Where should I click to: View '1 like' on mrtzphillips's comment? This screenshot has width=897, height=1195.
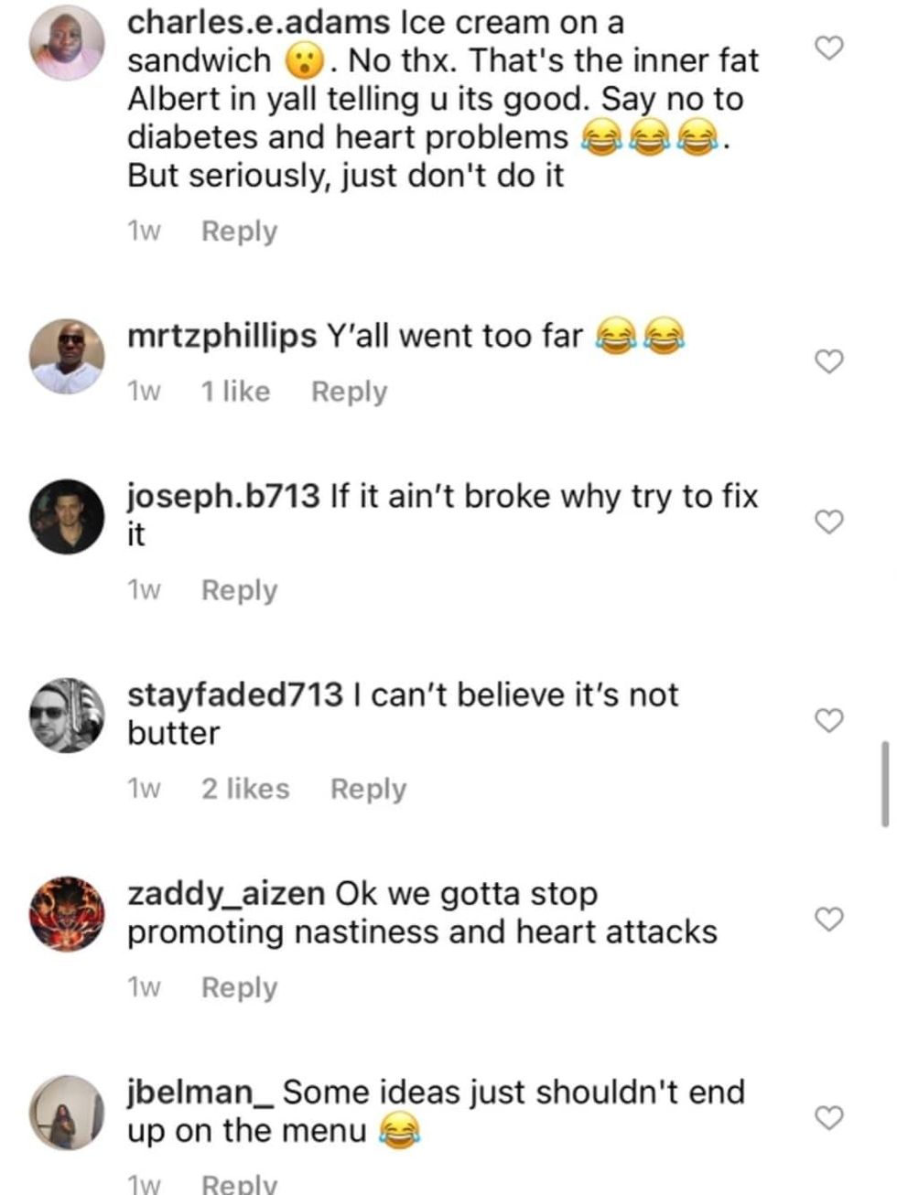(236, 392)
